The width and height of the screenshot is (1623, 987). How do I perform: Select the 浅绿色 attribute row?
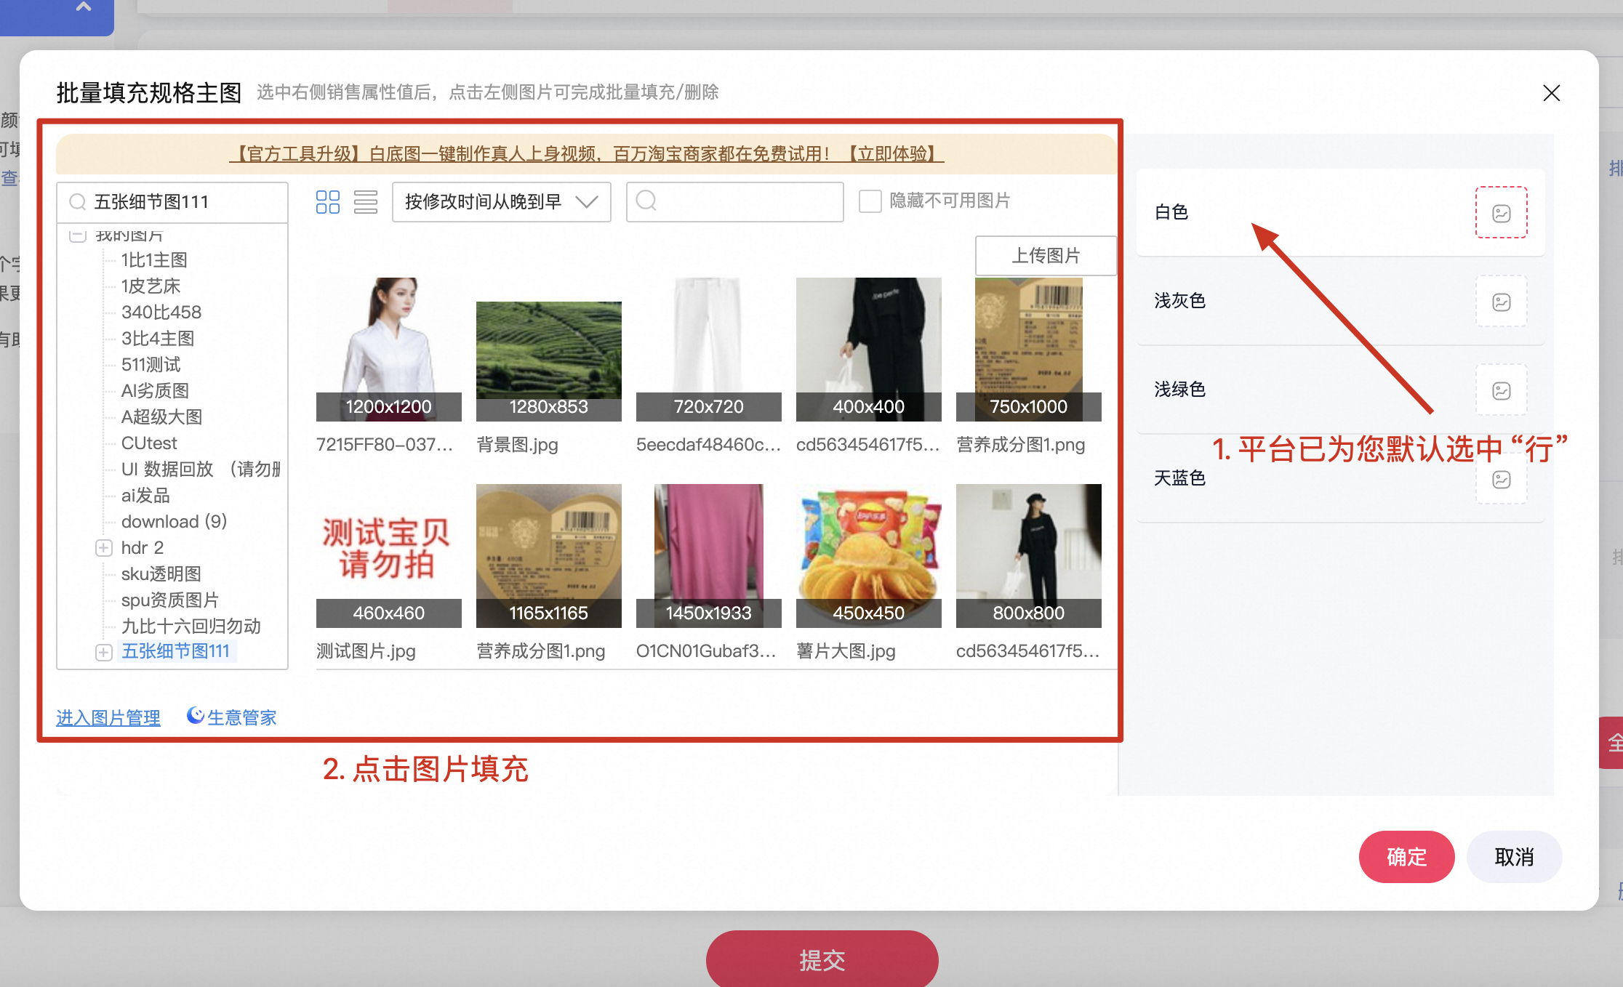[1340, 390]
